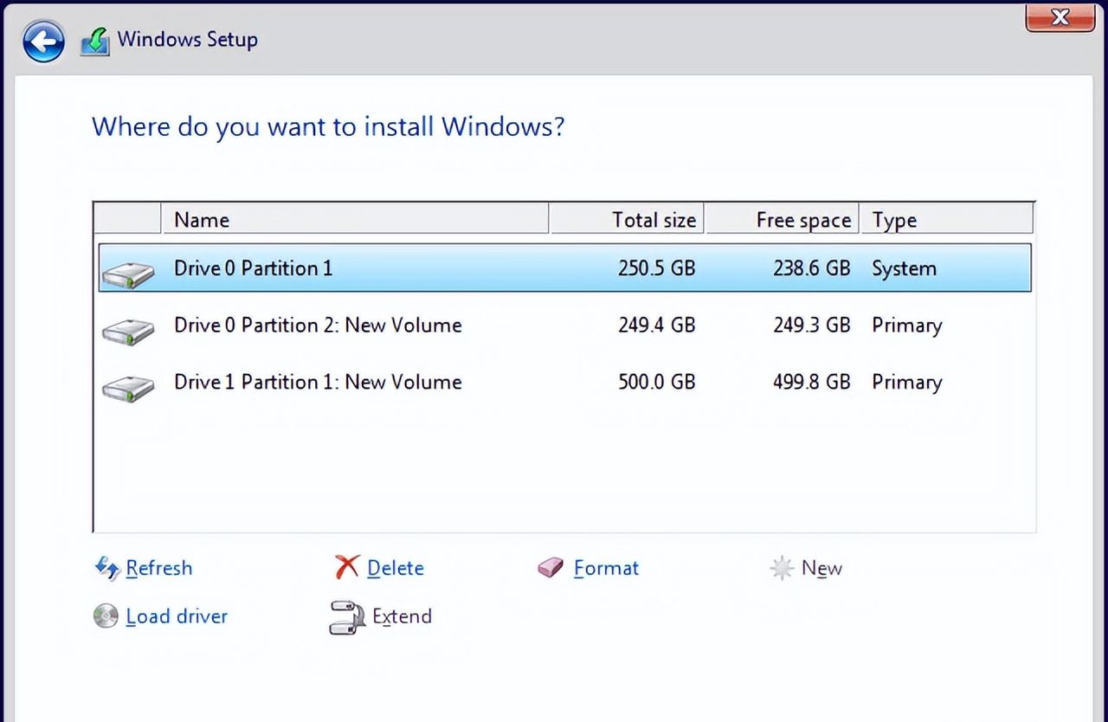Click the Format link label
This screenshot has height=722, width=1108.
[x=606, y=568]
